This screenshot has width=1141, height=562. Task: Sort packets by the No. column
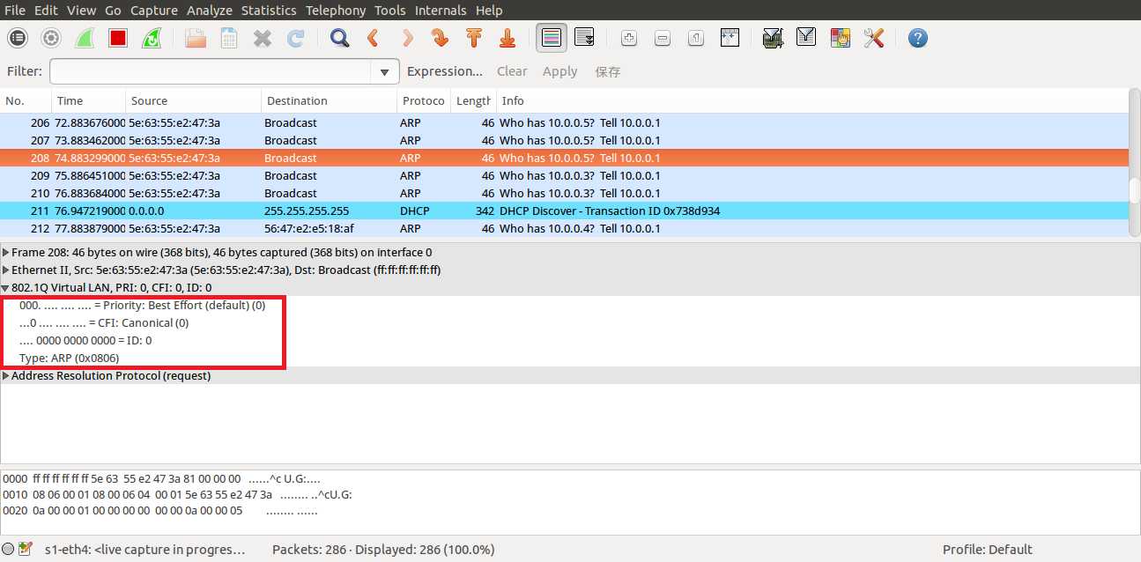[x=26, y=100]
